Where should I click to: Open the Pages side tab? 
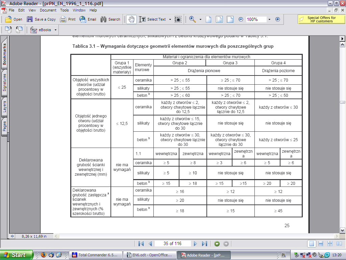[x=4, y=127]
